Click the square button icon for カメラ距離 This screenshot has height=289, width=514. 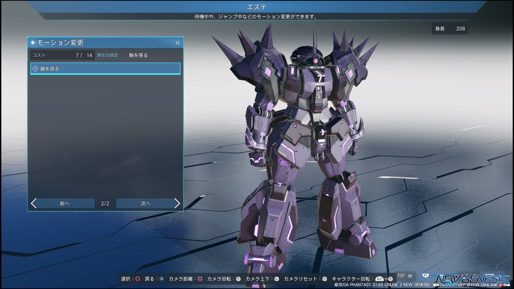200,279
